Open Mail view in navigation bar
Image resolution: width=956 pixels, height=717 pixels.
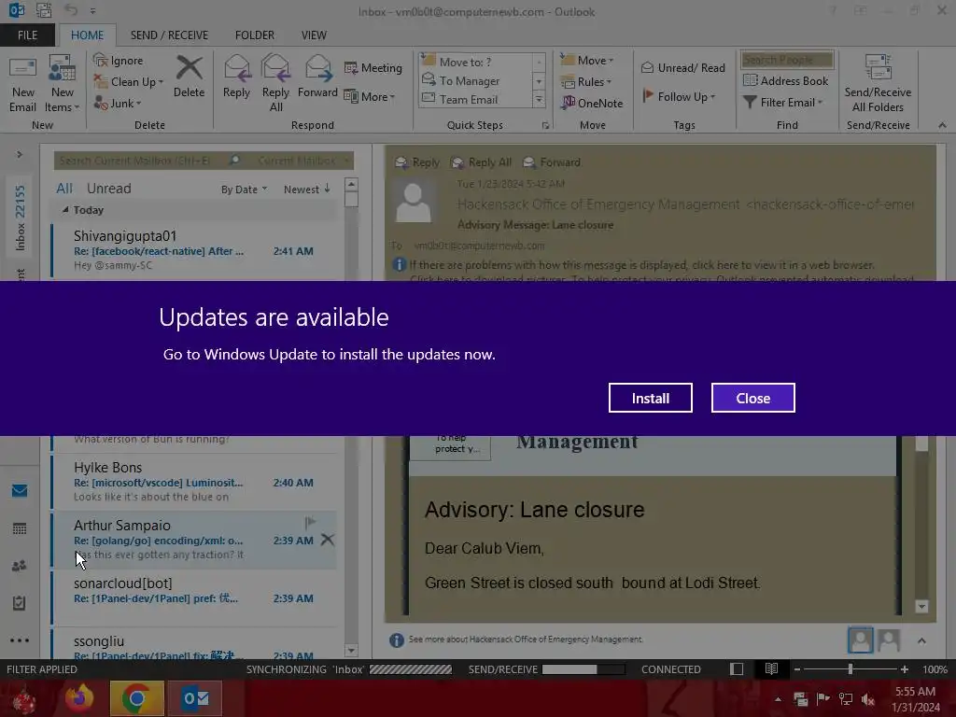pos(20,490)
